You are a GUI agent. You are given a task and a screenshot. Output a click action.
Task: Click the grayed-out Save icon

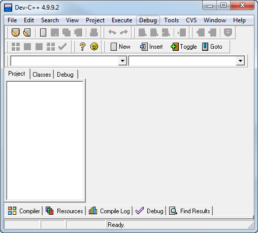(x=55, y=32)
